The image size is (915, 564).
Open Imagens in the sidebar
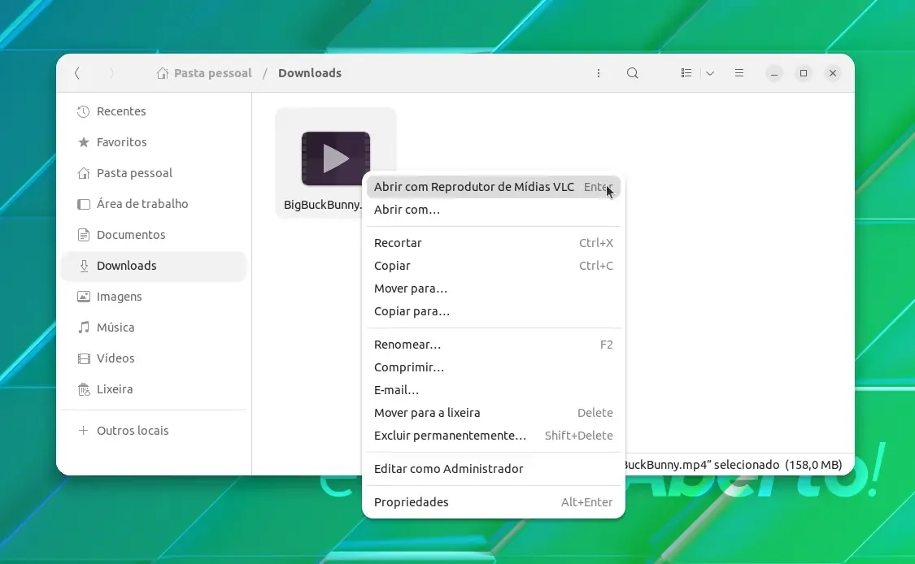coord(154,297)
